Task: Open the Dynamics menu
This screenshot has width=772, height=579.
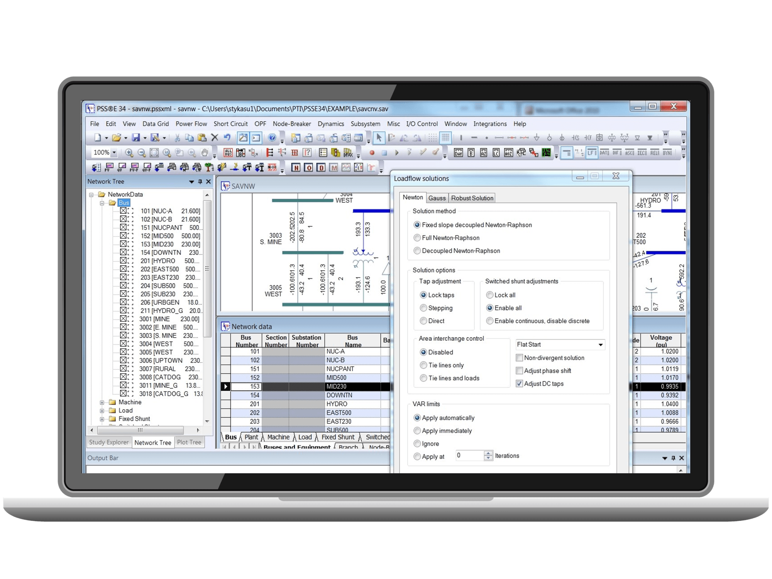Action: point(331,124)
